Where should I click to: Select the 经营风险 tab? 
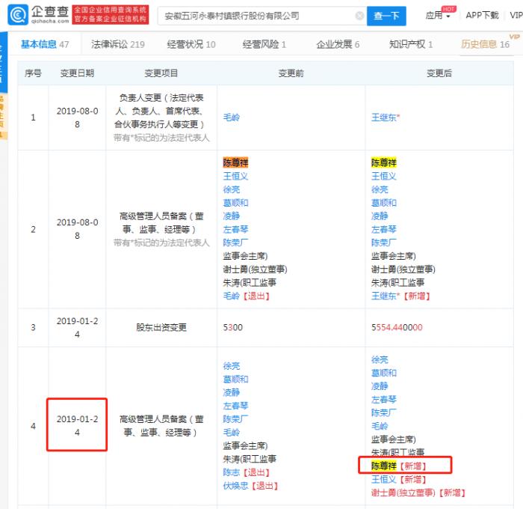pyautogui.click(x=264, y=44)
